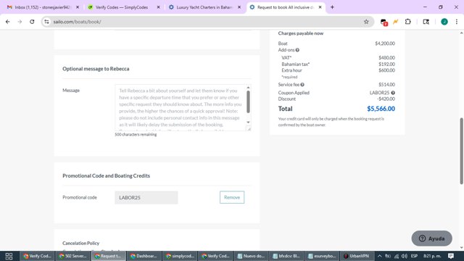The height and width of the screenshot is (261, 464).
Task: Show hidden system tray icons
Action: pos(380,256)
